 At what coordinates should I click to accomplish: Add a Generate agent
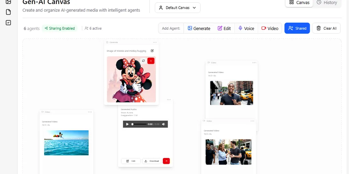(199, 28)
